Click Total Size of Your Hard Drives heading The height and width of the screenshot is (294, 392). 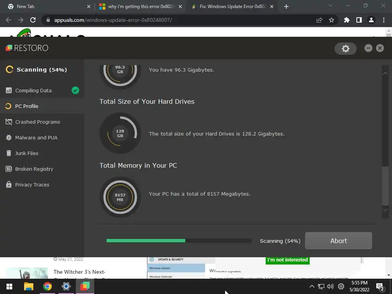(x=147, y=101)
